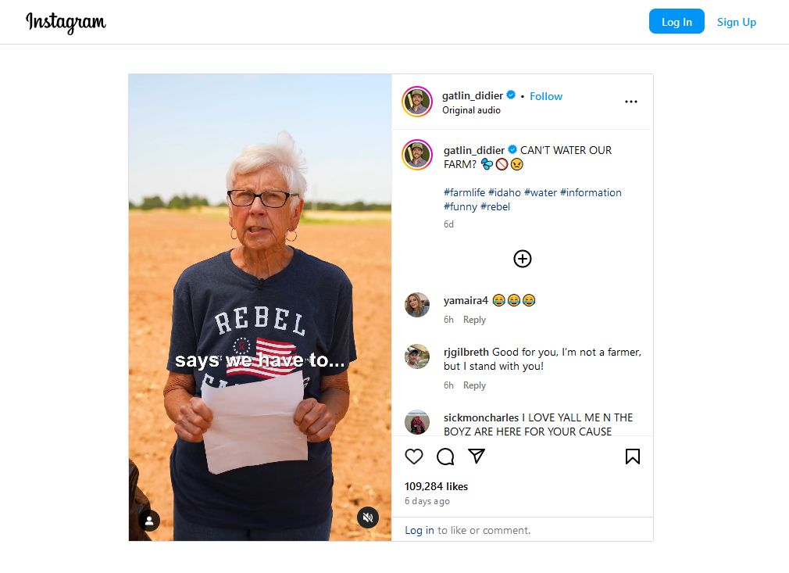Open the #rebel hashtag

(495, 206)
